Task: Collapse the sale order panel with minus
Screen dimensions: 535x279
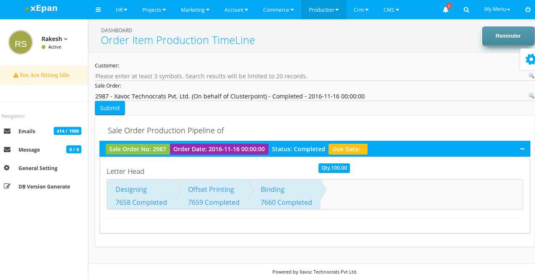Action: tap(522, 149)
